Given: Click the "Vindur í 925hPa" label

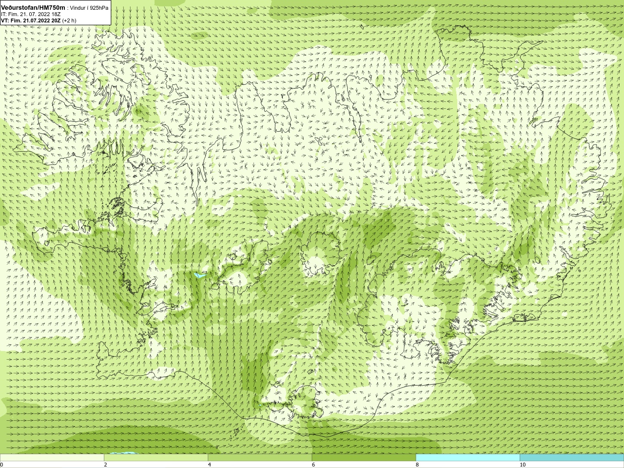Looking at the screenshot, I should click(89, 8).
